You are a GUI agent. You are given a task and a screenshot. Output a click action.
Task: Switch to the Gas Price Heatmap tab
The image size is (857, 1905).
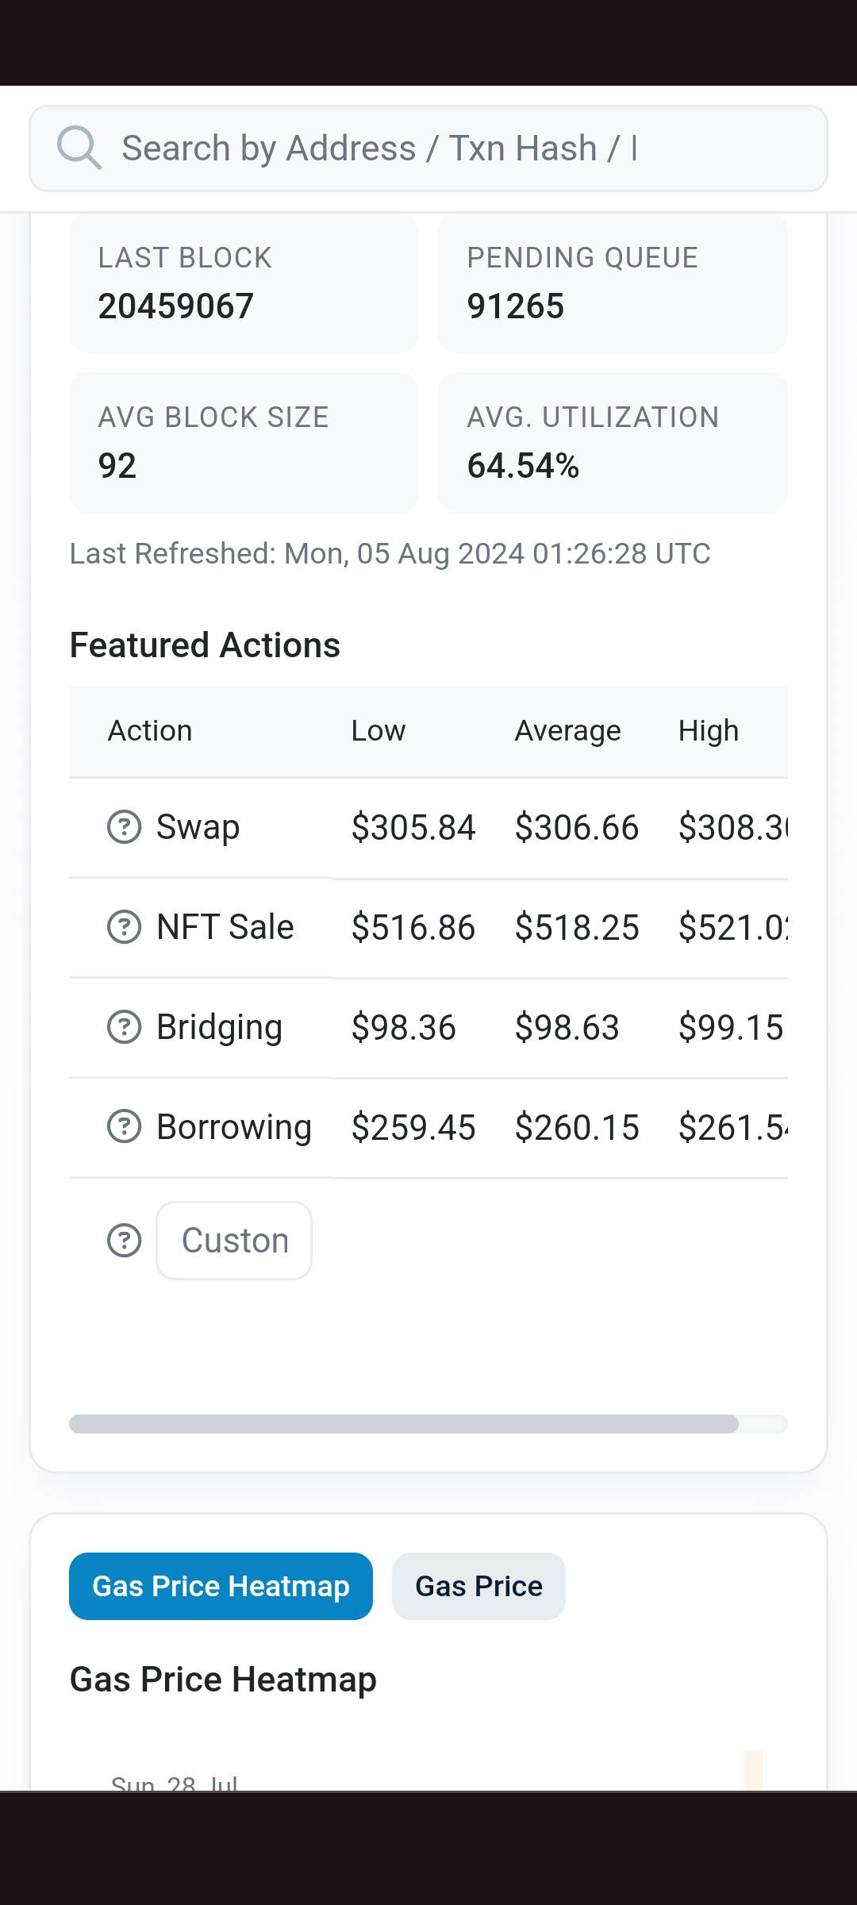click(x=221, y=1586)
